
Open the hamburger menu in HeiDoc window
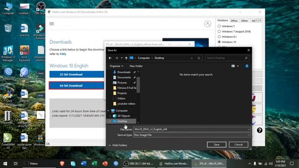click(x=52, y=24)
